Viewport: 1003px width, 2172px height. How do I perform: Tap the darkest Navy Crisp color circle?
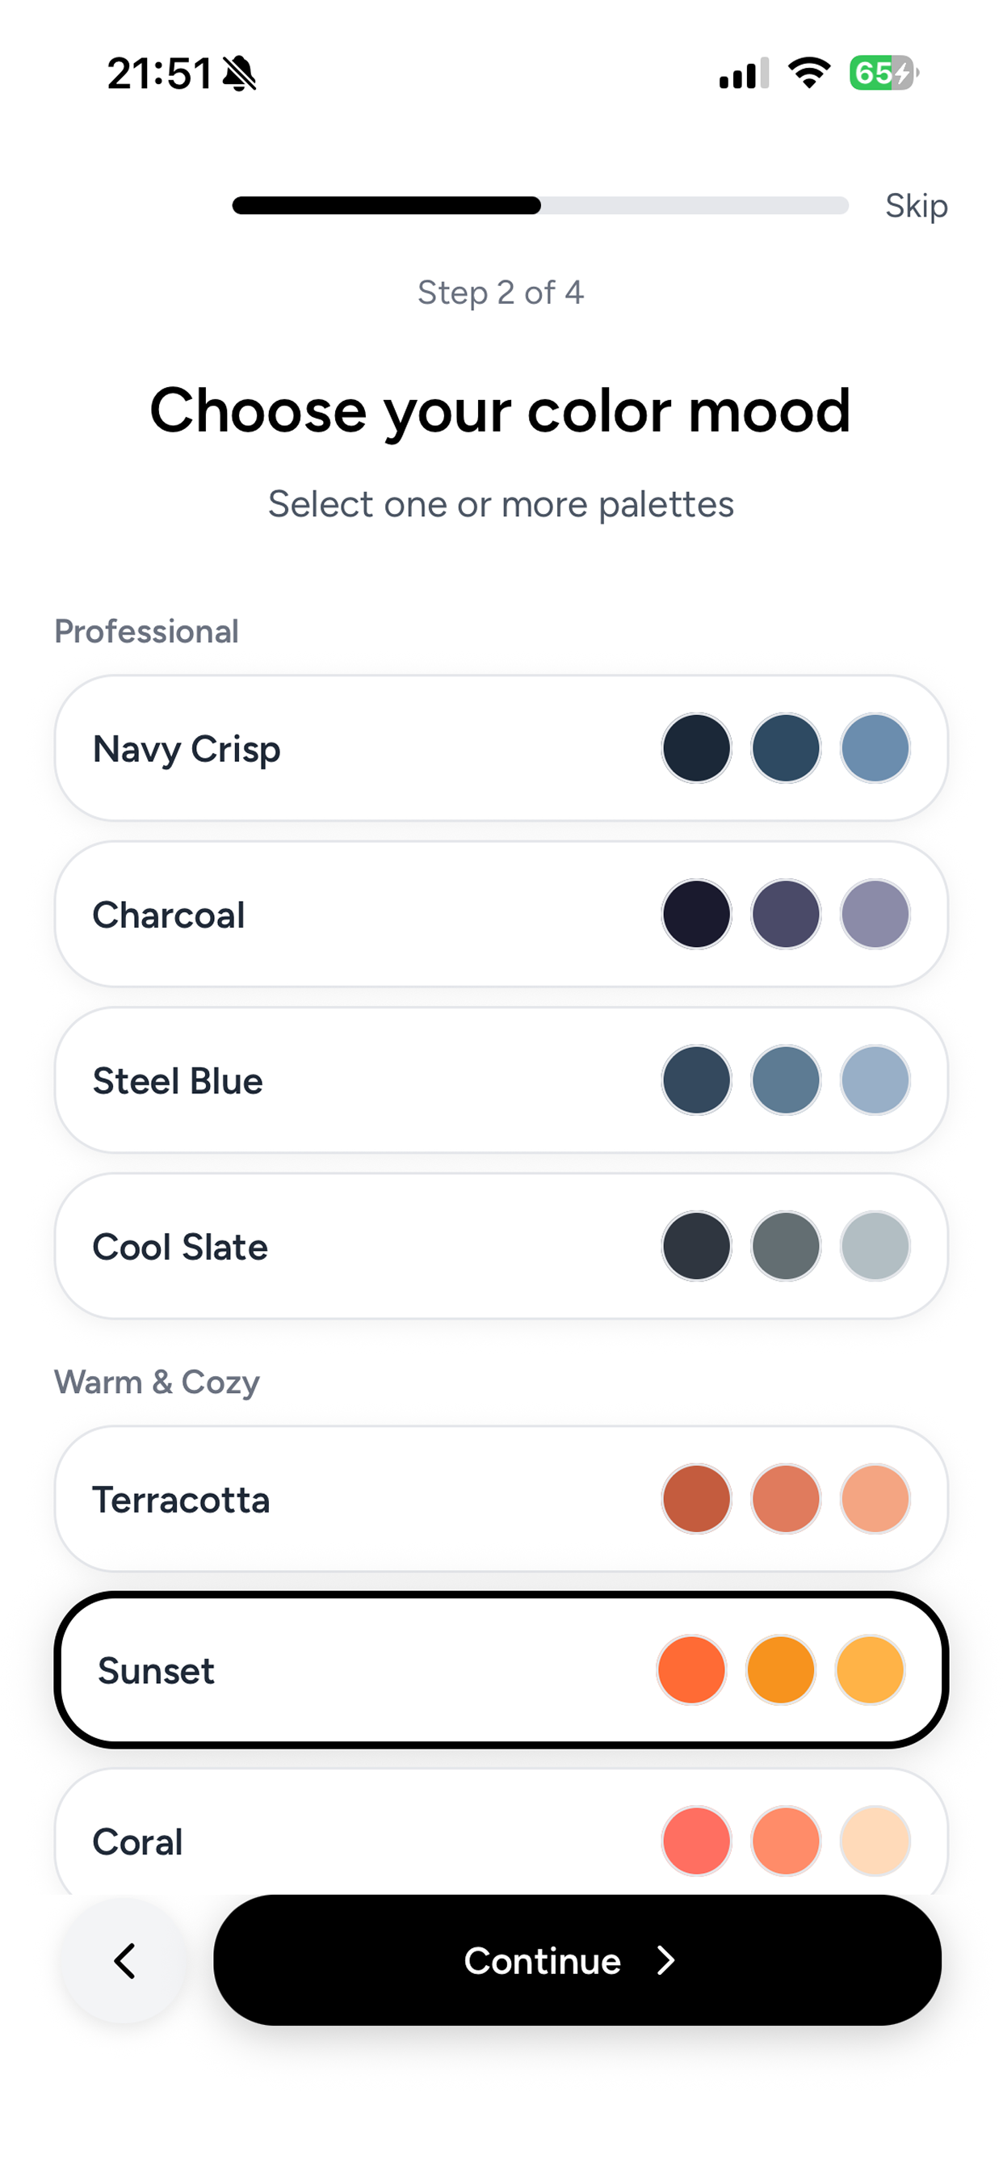click(696, 747)
